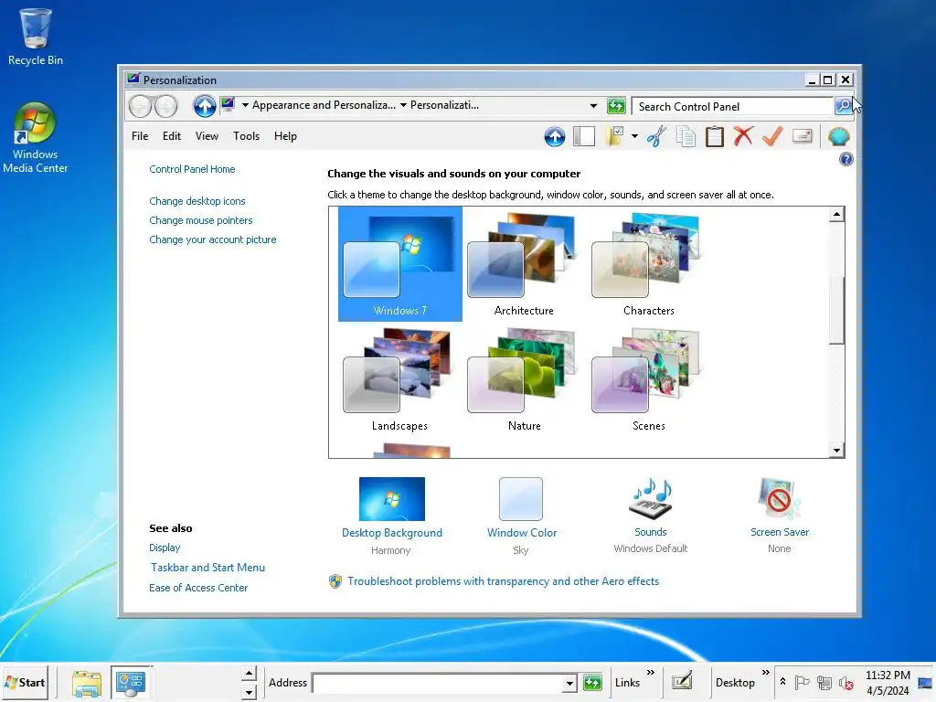This screenshot has width=936, height=702.
Task: Go to Control Panel Home
Action: [x=192, y=169]
